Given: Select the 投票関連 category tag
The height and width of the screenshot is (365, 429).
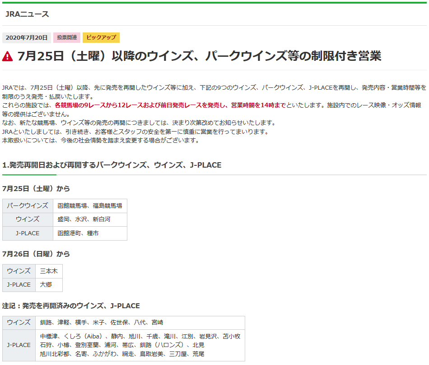Looking at the screenshot, I should pyautogui.click(x=66, y=38).
